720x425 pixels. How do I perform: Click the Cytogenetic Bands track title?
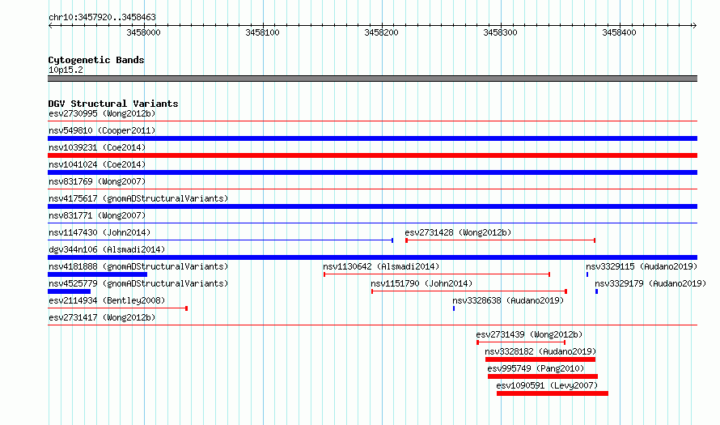tap(96, 60)
